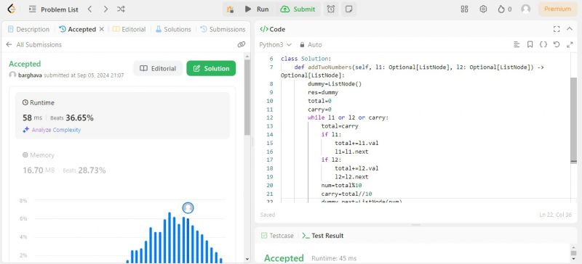The width and height of the screenshot is (582, 264).
Task: Pick a random problem shuffle icon
Action: [121, 9]
